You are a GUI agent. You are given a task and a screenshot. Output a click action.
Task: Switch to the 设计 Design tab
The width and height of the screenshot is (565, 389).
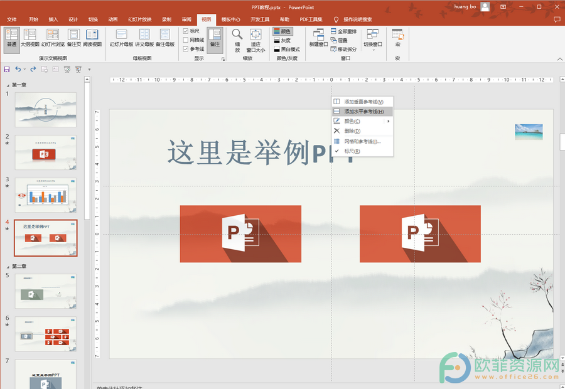point(73,19)
